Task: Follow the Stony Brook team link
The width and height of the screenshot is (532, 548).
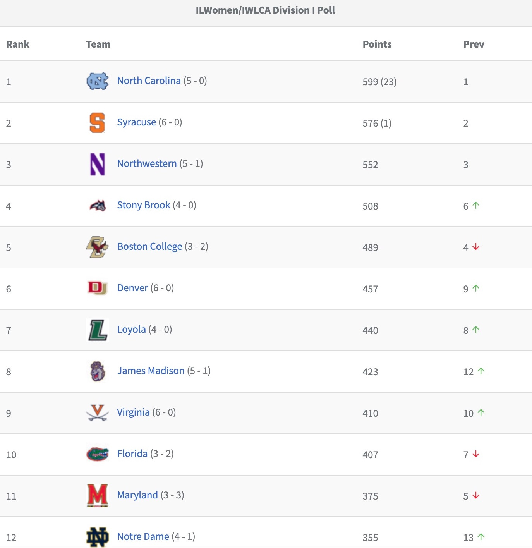Action: (144, 205)
